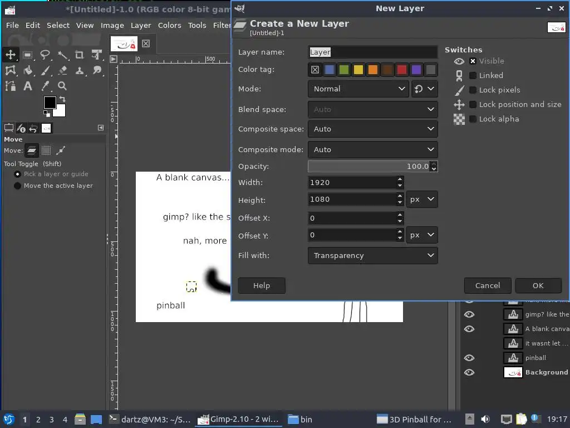Pick the blue color tag
The width and height of the screenshot is (570, 428).
click(x=330, y=70)
